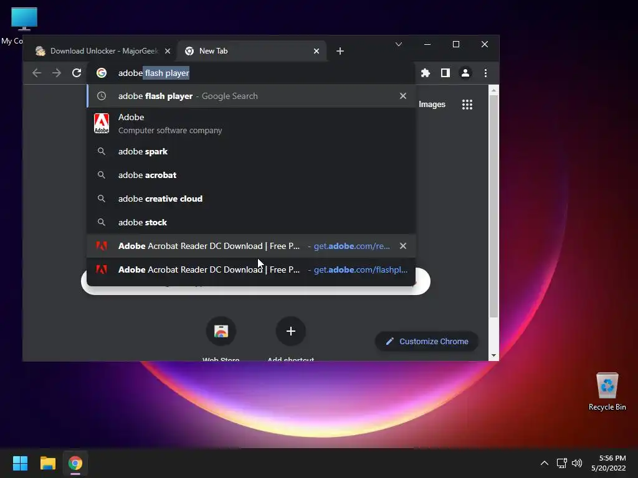
Task: Open the Google apps grid
Action: [x=467, y=105]
